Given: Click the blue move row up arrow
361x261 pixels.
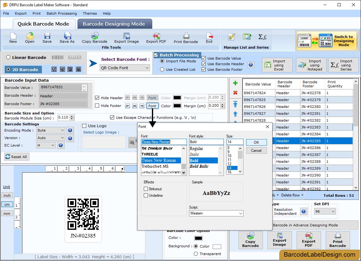Looking at the screenshot, I should [235, 114].
